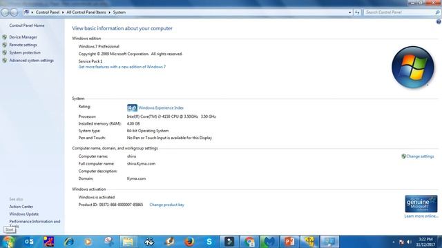Click Change settings link

(x=420, y=156)
